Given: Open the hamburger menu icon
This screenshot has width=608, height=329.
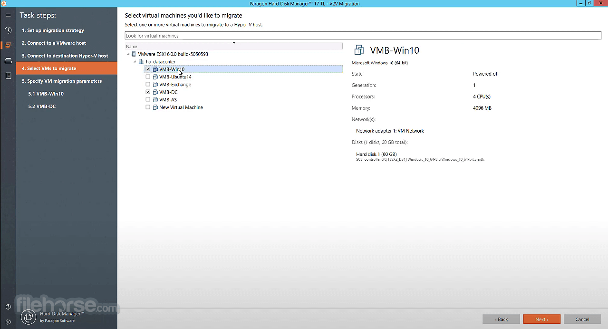Looking at the screenshot, I should (x=8, y=15).
